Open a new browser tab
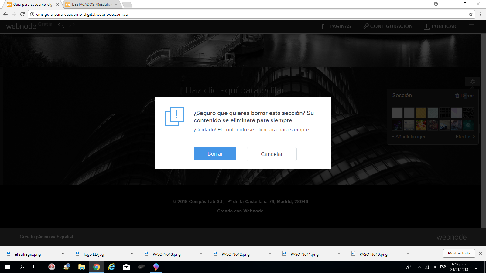 [x=127, y=5]
